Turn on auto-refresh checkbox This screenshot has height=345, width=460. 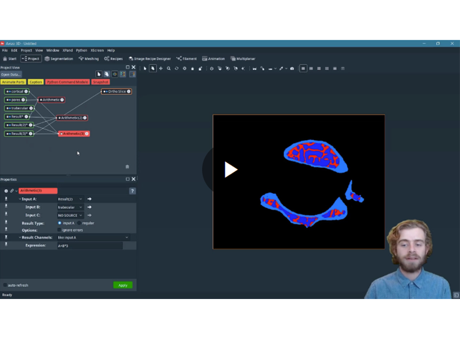(x=5, y=285)
